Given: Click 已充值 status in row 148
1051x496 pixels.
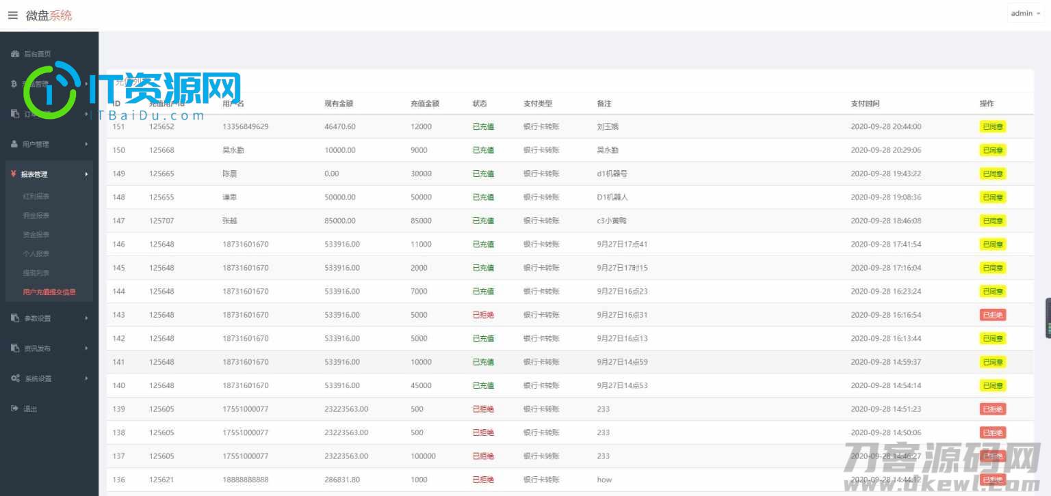Looking at the screenshot, I should [483, 197].
